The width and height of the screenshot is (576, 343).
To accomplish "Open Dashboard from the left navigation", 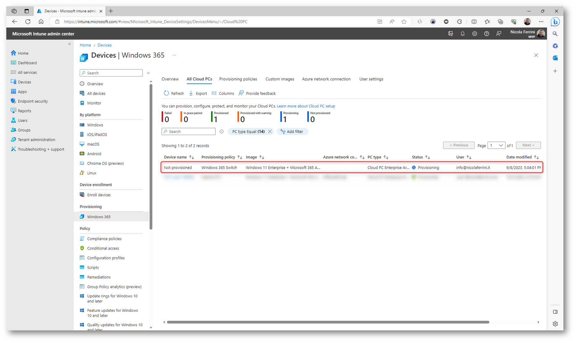I will click(27, 63).
